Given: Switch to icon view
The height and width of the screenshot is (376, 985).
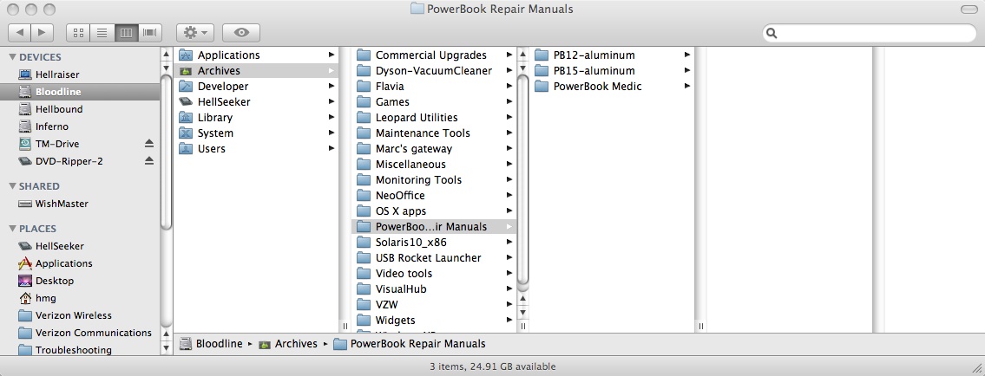Looking at the screenshot, I should coord(78,33).
